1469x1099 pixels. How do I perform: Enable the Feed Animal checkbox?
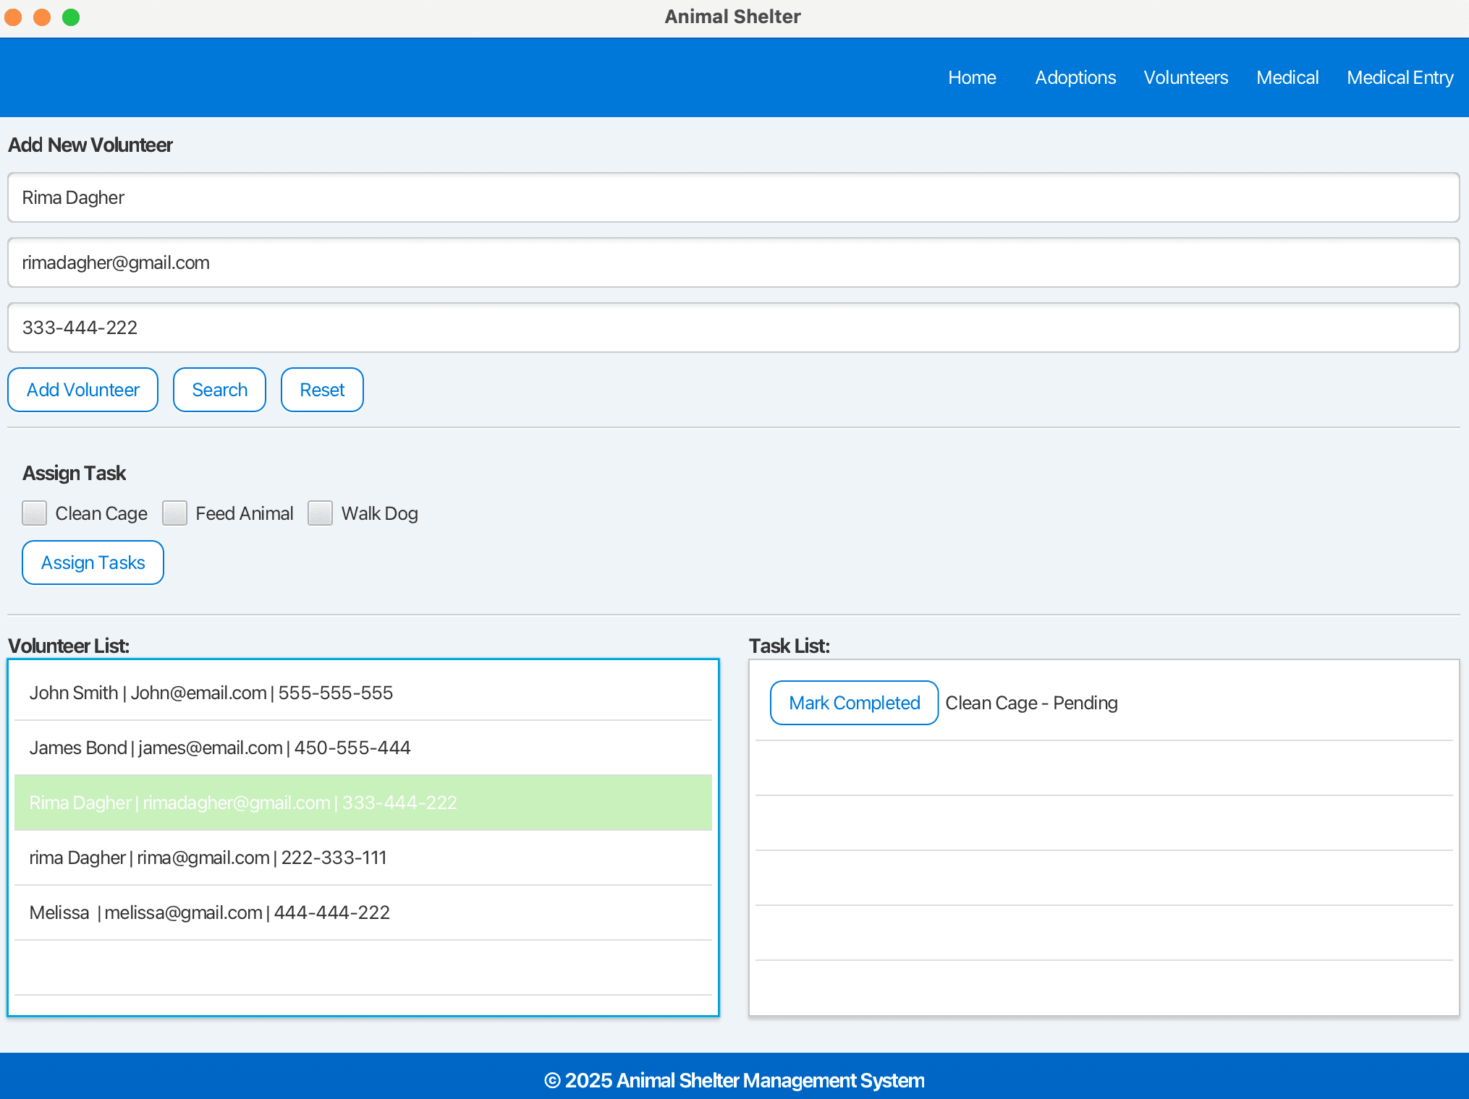[x=174, y=513]
